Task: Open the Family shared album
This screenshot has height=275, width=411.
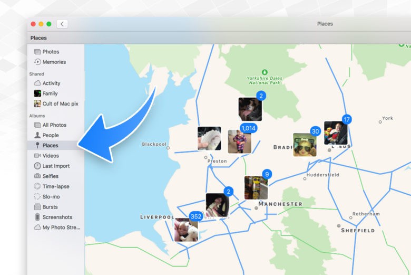Action: click(50, 93)
